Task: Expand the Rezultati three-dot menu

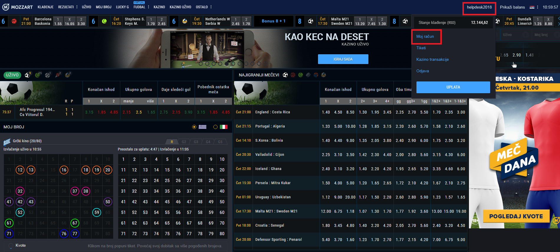Action: (x=77, y=7)
